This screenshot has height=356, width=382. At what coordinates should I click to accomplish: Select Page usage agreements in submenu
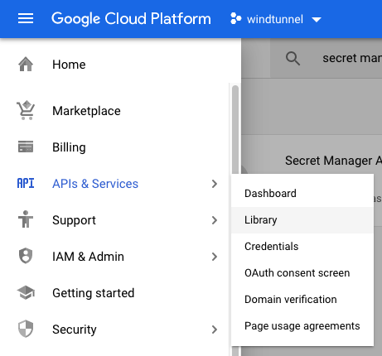pyautogui.click(x=302, y=326)
